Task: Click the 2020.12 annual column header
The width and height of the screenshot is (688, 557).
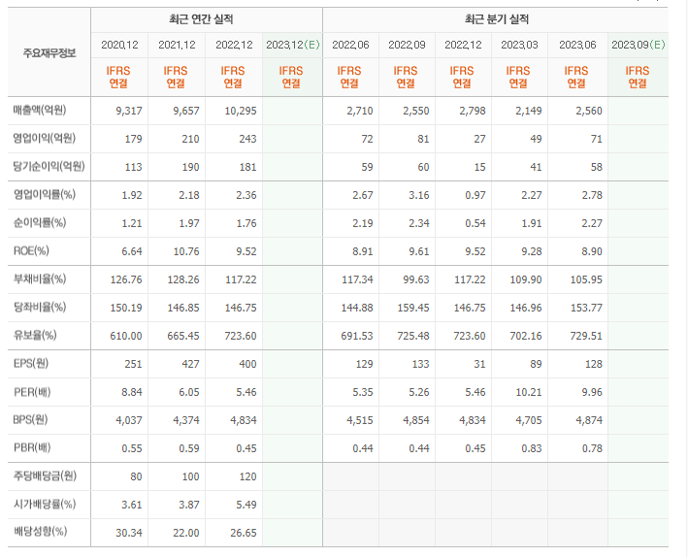Action: click(119, 45)
